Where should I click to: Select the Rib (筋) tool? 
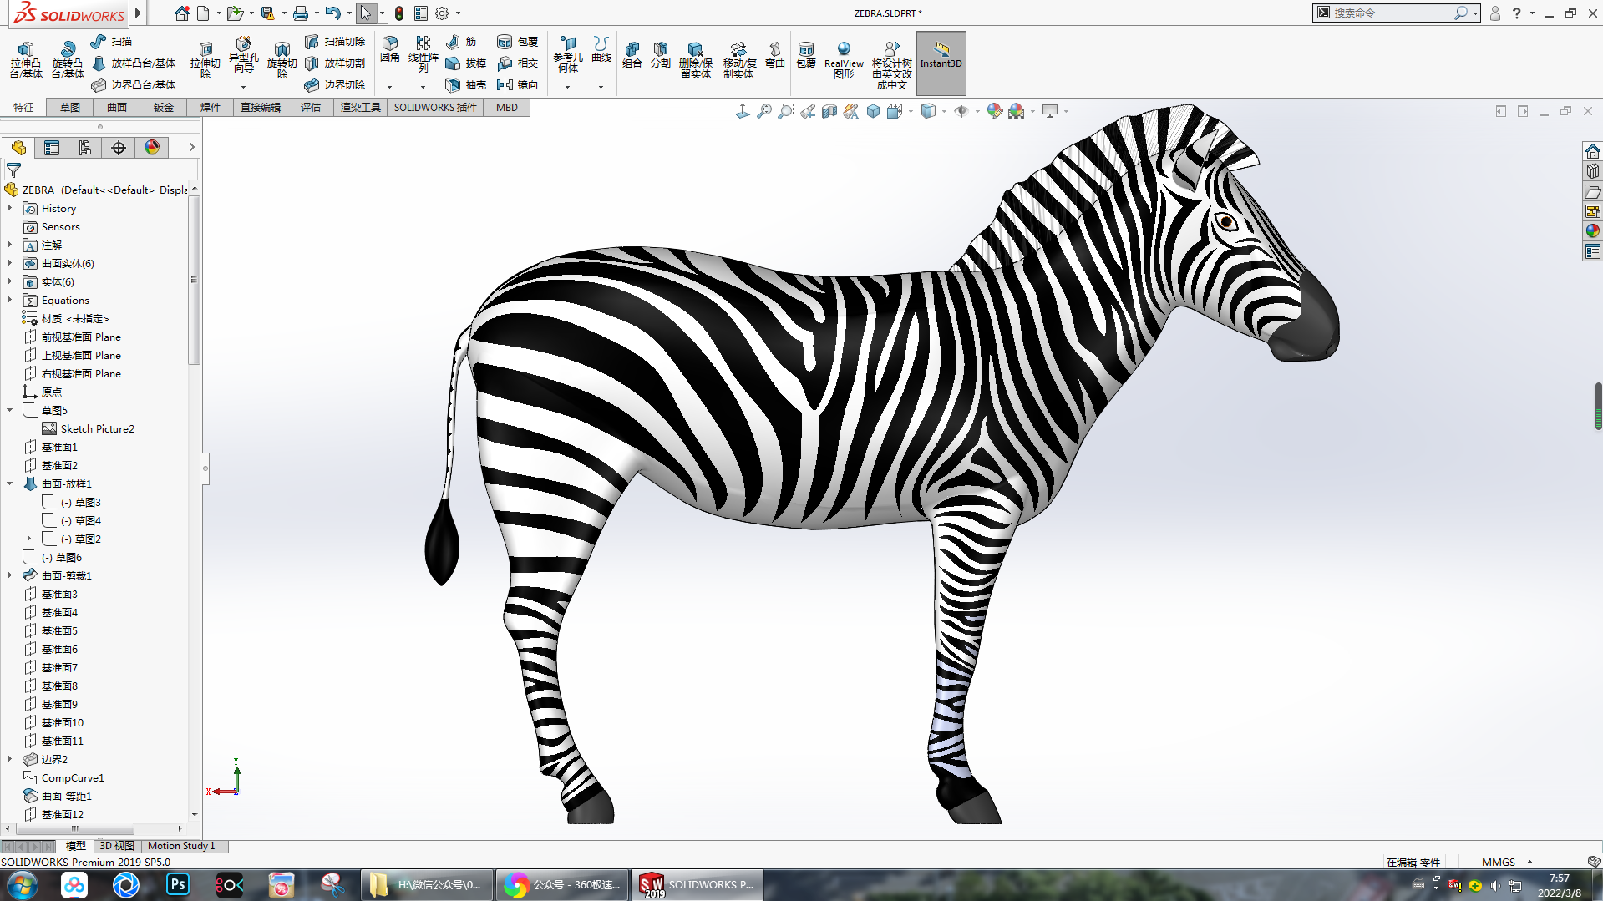coord(461,42)
